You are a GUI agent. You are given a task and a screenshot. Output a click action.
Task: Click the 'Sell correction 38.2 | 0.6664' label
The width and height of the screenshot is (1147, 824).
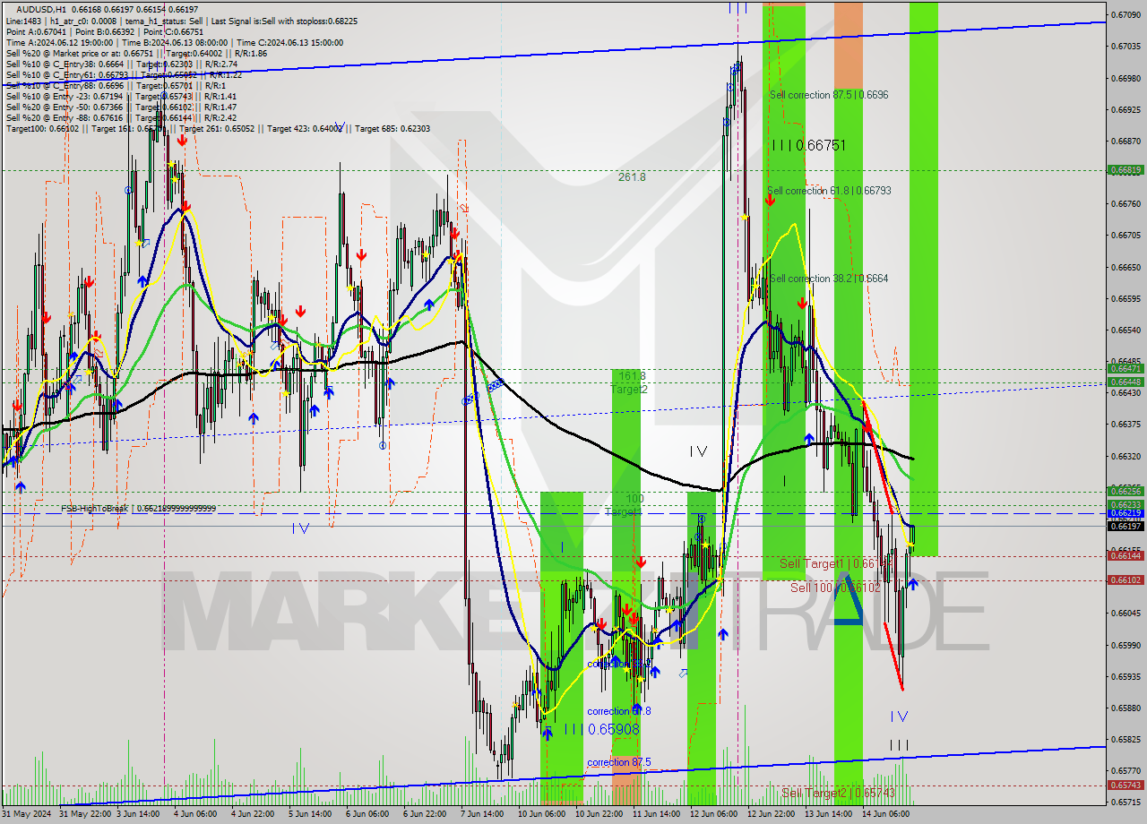tap(829, 279)
